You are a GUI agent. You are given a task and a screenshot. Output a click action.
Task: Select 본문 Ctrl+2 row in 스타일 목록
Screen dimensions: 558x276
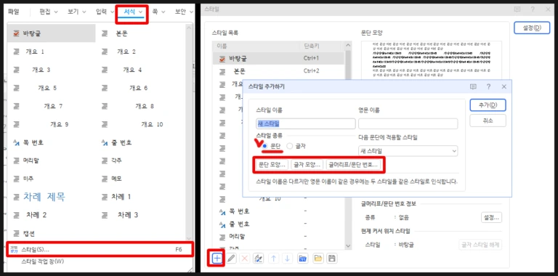pyautogui.click(x=278, y=70)
